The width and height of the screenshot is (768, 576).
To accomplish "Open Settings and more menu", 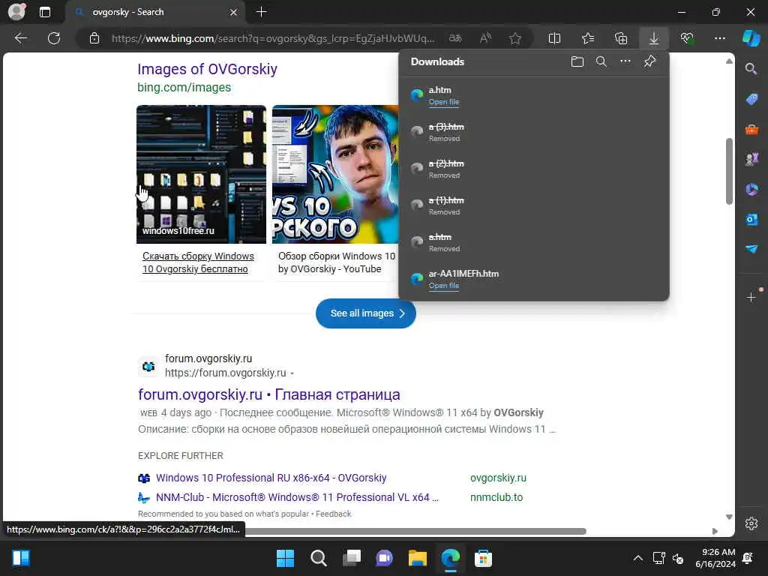I will (719, 38).
